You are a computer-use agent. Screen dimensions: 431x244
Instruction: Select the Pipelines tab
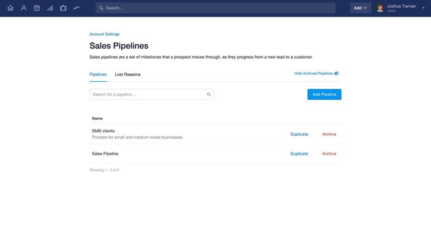pyautogui.click(x=98, y=74)
